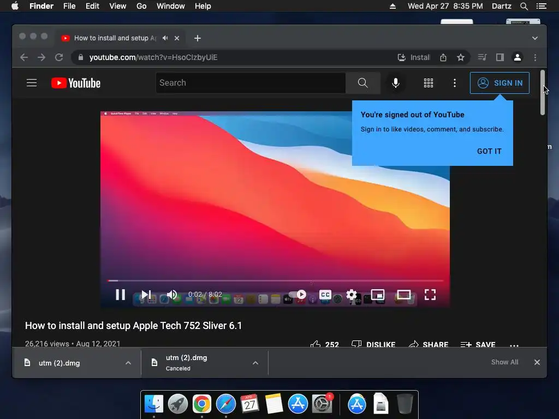The image size is (559, 419).
Task: Open YouTube settings three-dot menu
Action: tap(455, 83)
